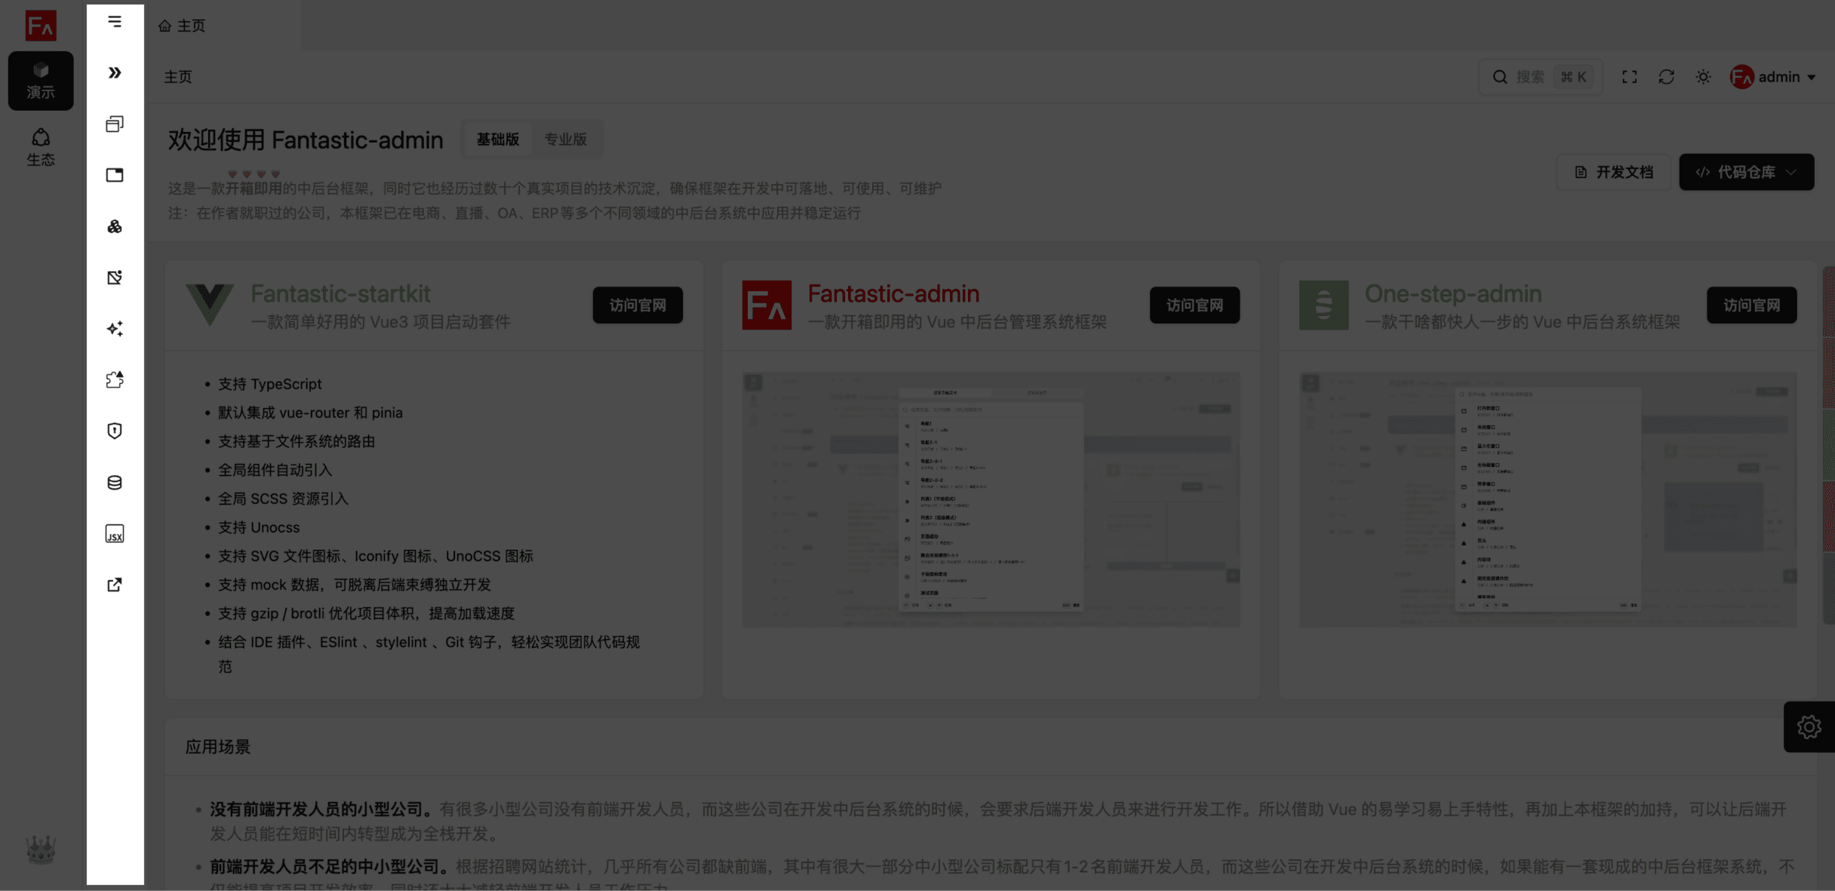Click the external link icon in sidebar
The height and width of the screenshot is (891, 1835).
coord(115,585)
